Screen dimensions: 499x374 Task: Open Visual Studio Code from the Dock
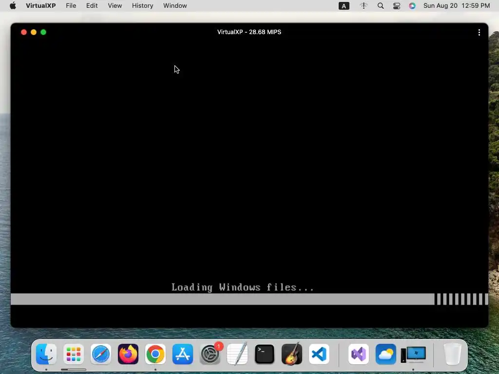click(x=319, y=354)
